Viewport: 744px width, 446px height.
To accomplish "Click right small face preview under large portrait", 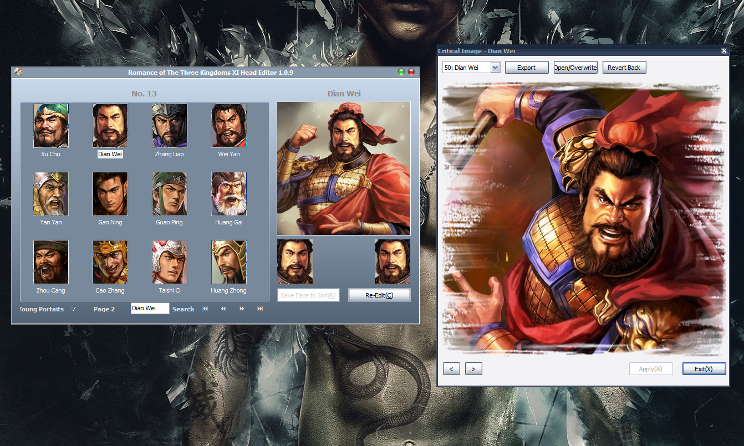I will [393, 262].
